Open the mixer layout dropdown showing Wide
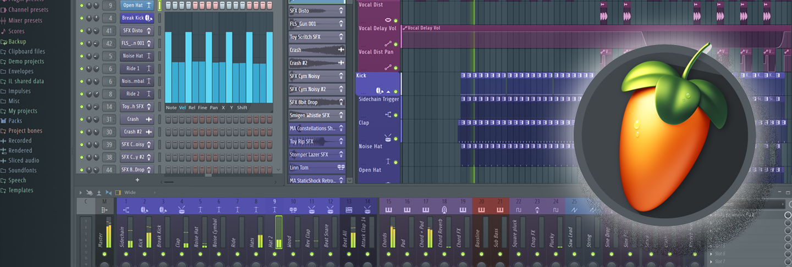This screenshot has width=792, height=267. (130, 193)
